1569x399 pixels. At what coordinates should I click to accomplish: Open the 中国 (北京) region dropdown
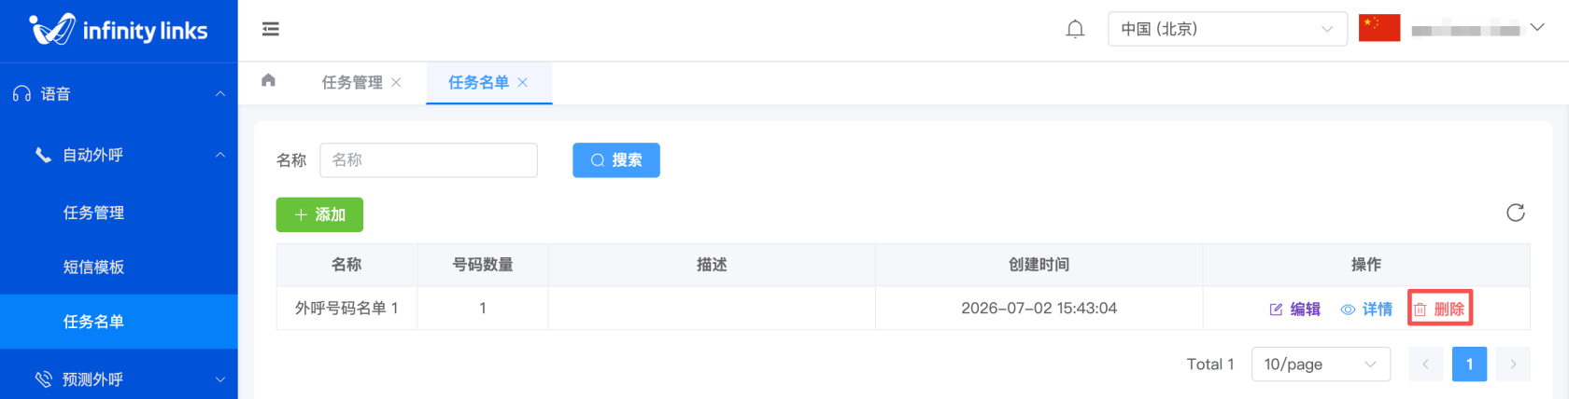(x=1227, y=29)
